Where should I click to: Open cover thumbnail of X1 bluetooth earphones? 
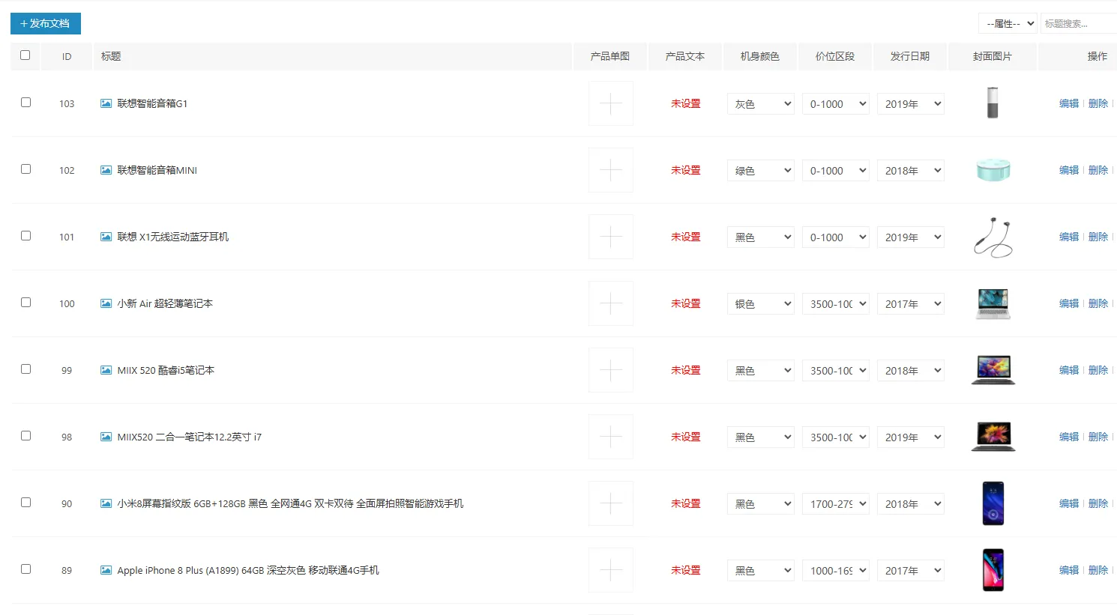point(993,237)
